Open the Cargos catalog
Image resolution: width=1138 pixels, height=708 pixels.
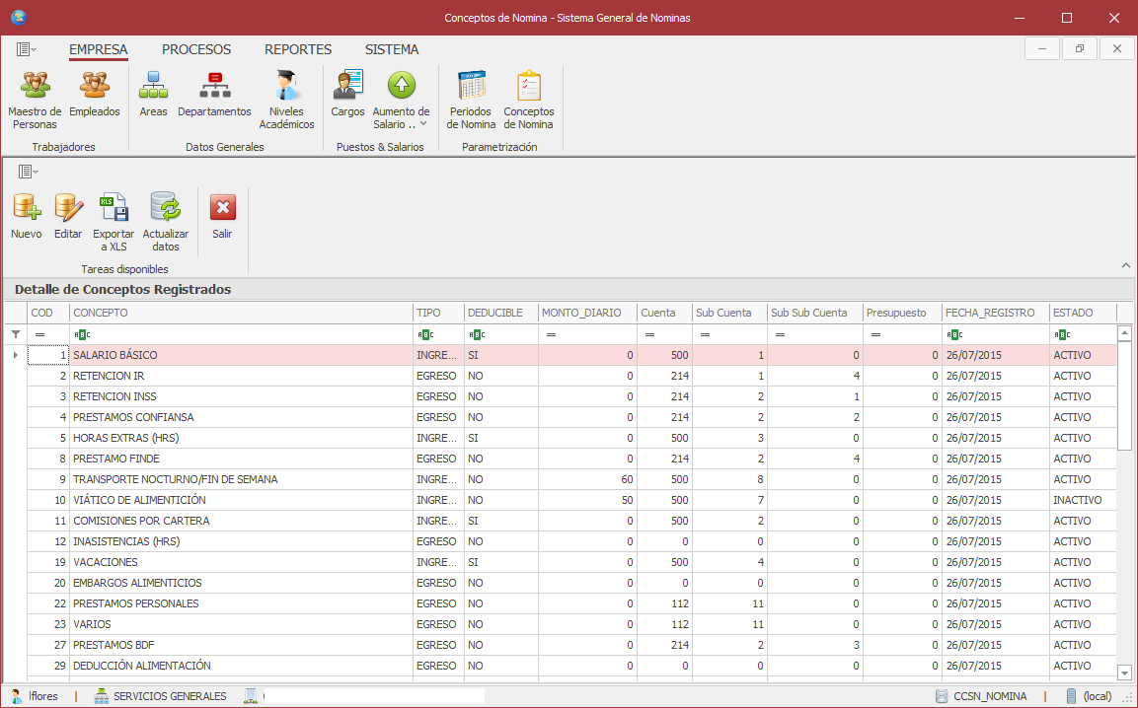tap(347, 95)
